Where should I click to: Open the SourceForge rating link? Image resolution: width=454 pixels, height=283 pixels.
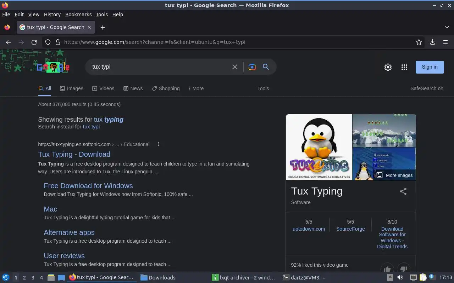click(350, 229)
